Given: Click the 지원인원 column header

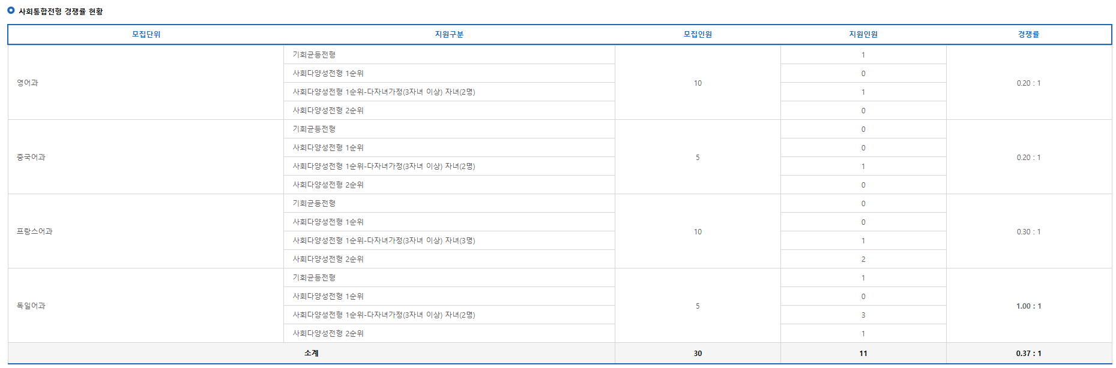Looking at the screenshot, I should coord(863,35).
